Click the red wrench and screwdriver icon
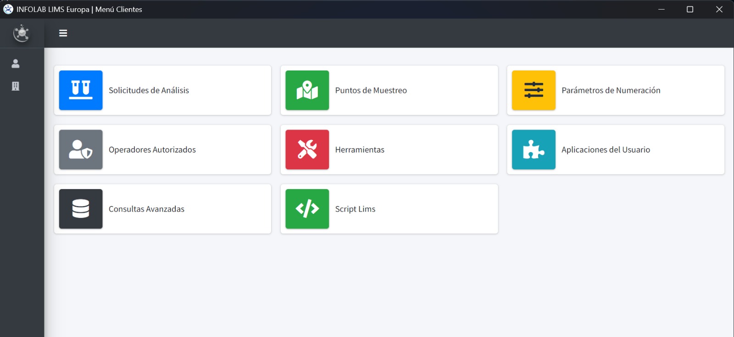This screenshot has width=734, height=337. tap(307, 150)
